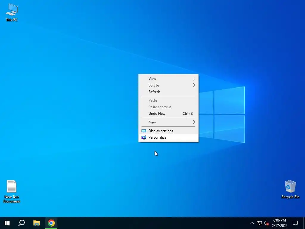
Task: Select the New Text Document file icon
Action: tap(12, 191)
